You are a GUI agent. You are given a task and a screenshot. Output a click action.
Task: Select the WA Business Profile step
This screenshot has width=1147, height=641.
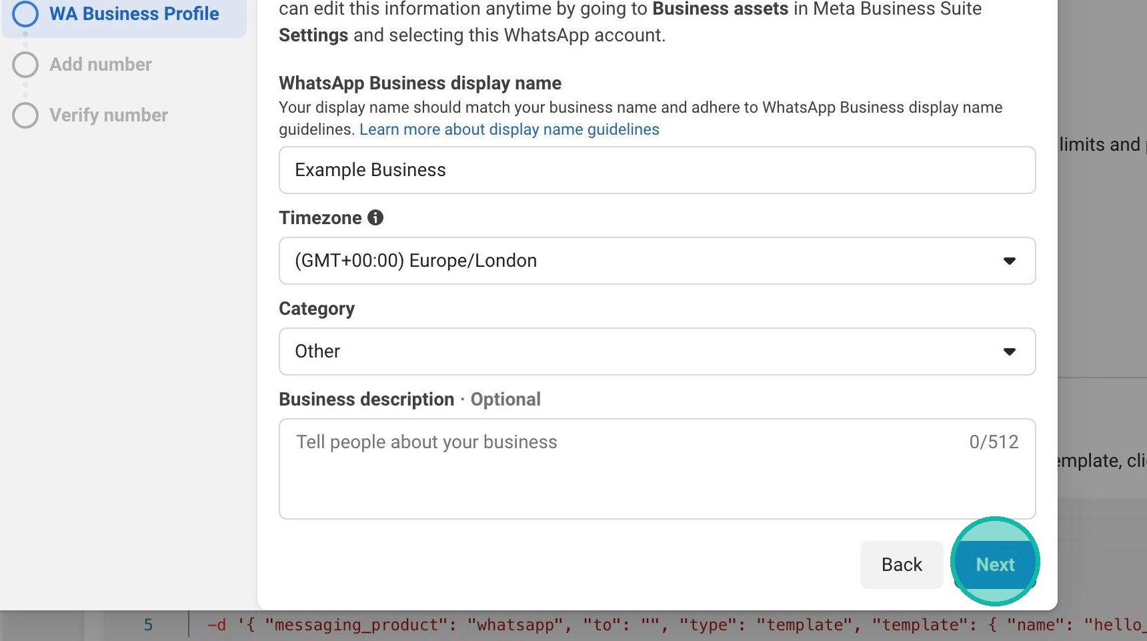(133, 13)
